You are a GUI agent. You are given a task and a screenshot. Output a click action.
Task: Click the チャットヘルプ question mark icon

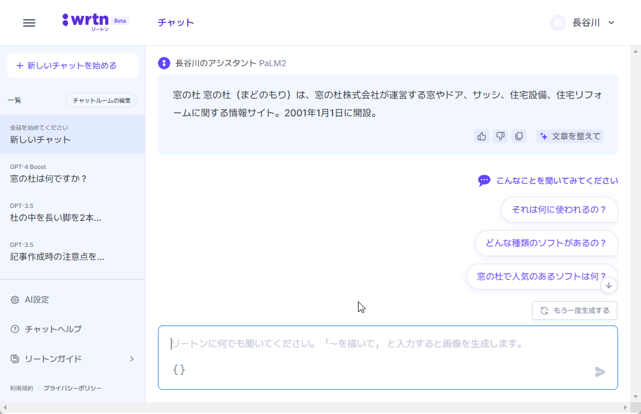[x=14, y=329]
